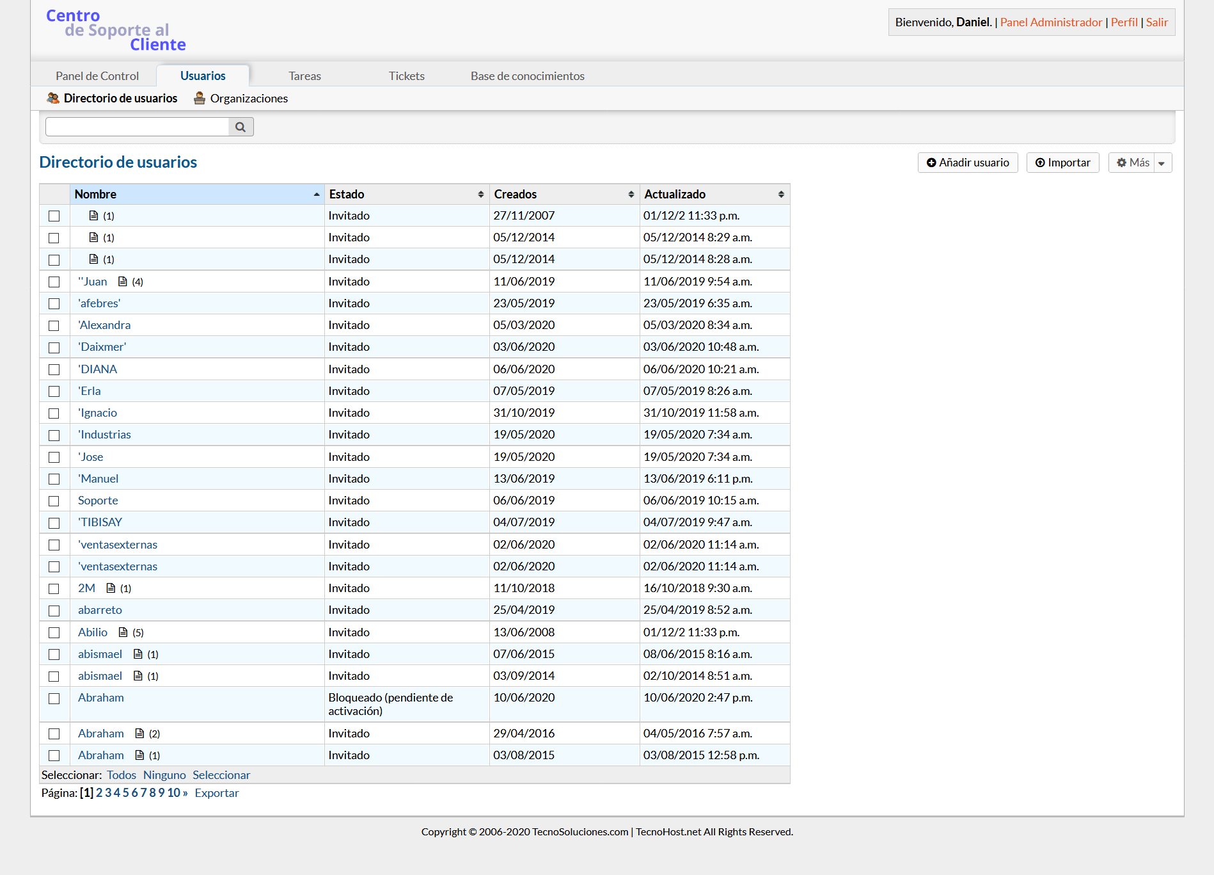The width and height of the screenshot is (1214, 875).
Task: Click the ticket document icon next to ''Juan
Action: pyautogui.click(x=123, y=282)
